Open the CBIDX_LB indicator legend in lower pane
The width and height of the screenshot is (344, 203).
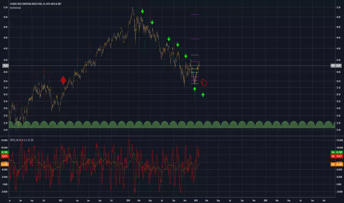[x=21, y=140]
